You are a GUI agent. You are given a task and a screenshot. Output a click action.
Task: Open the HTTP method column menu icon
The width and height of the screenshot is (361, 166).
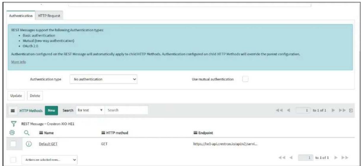[x=103, y=134]
